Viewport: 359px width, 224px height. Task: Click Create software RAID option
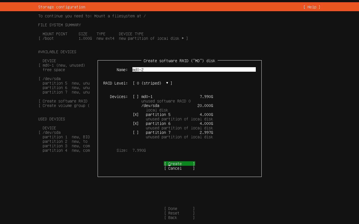click(65, 101)
